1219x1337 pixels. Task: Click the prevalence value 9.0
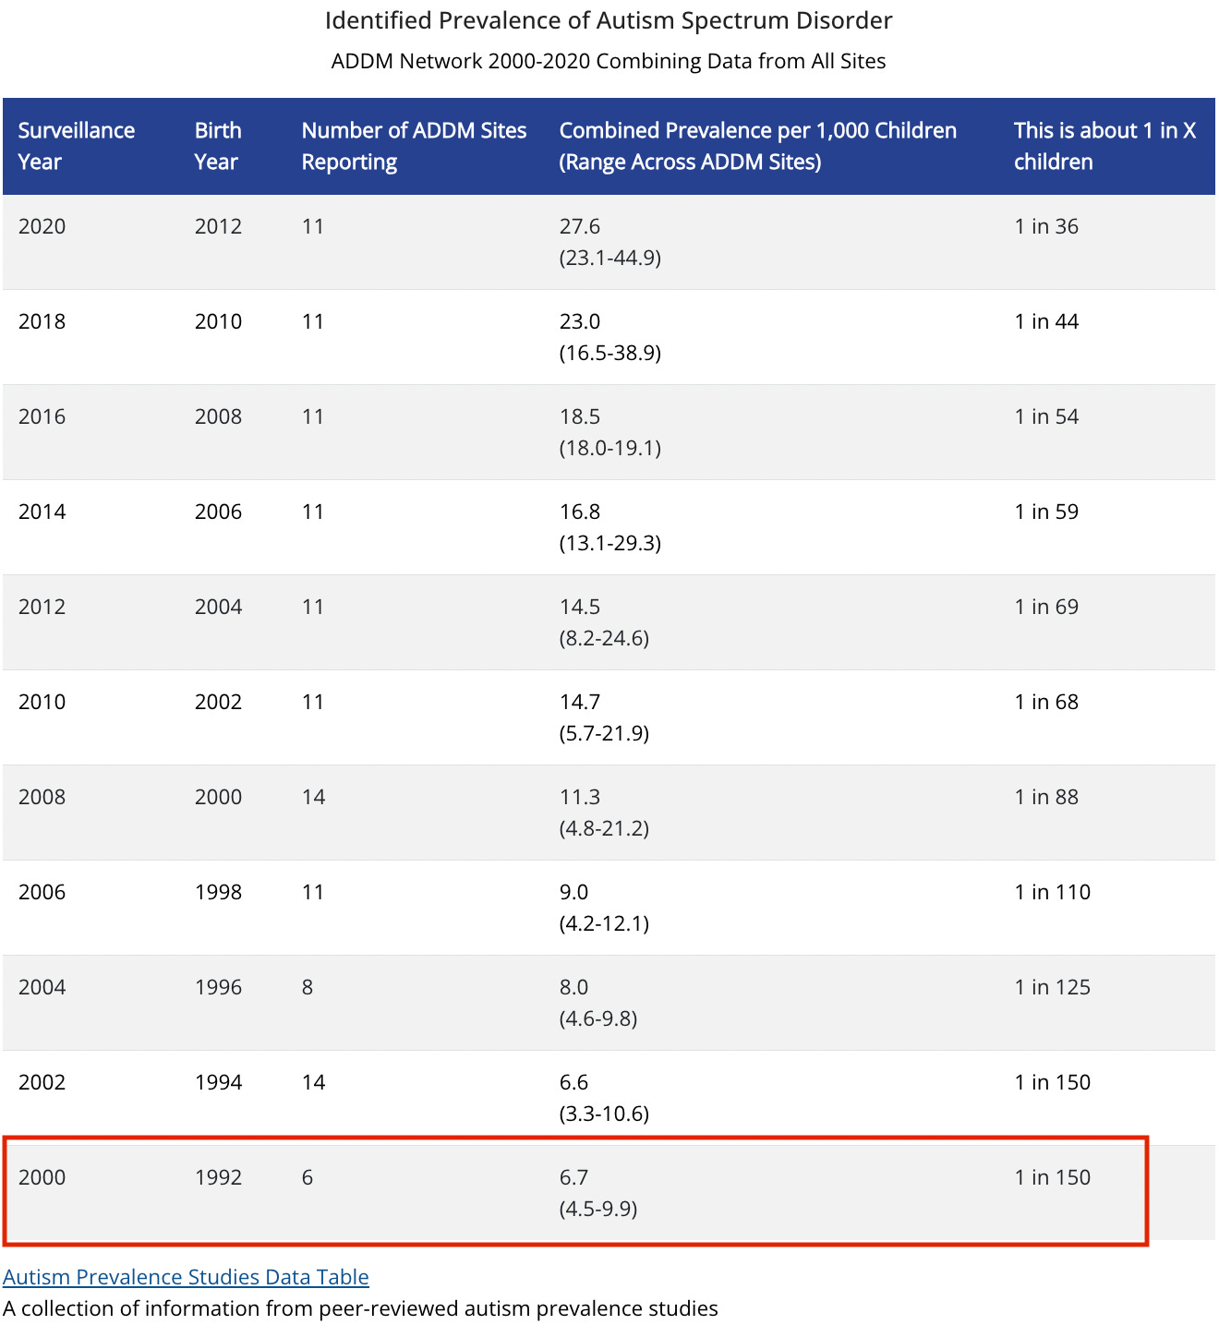pyautogui.click(x=574, y=892)
